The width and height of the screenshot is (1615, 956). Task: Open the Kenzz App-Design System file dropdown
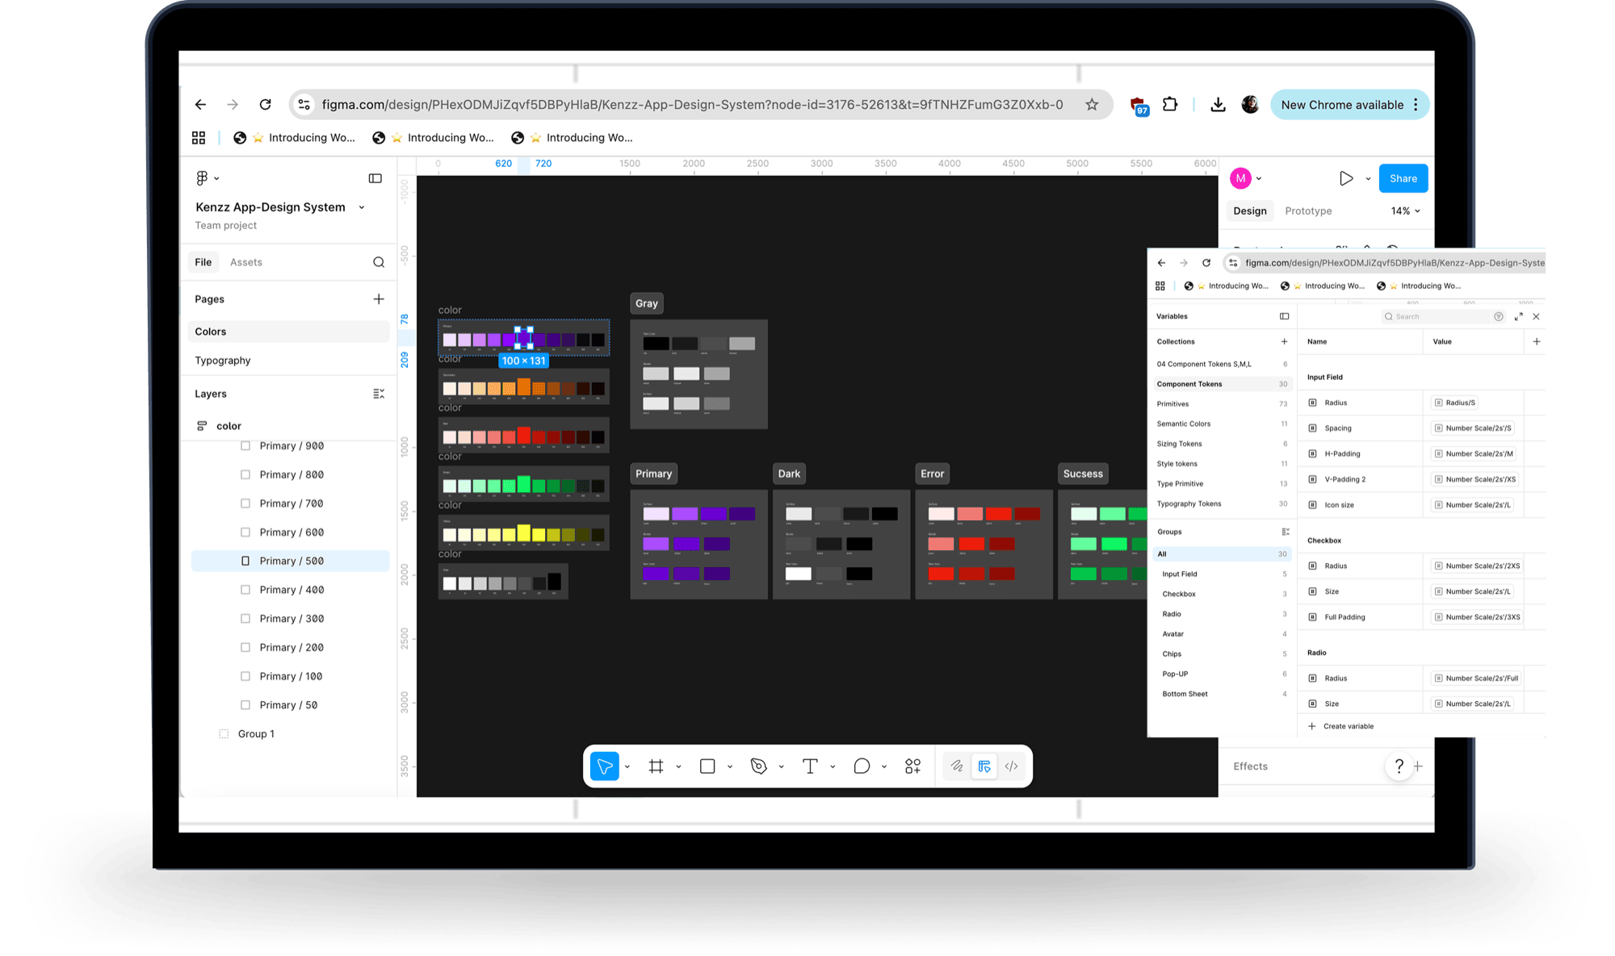click(x=362, y=207)
